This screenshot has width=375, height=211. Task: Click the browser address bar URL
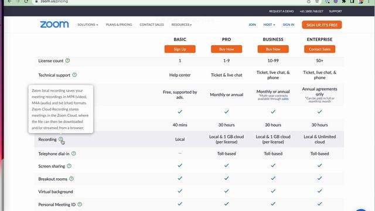54,1
